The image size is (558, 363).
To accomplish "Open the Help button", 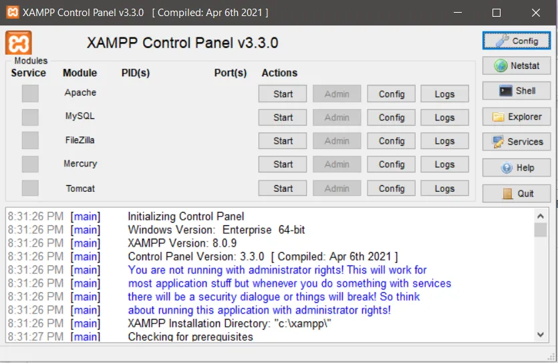I will (x=517, y=168).
